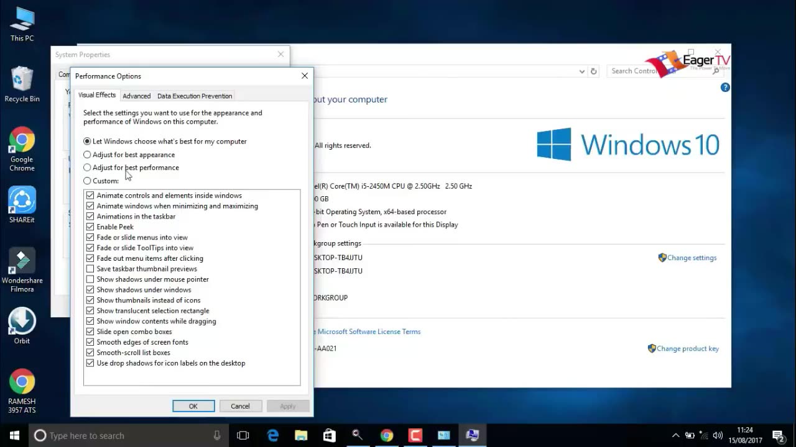Open Google Chrome desktop shortcut
The height and width of the screenshot is (447, 796).
[x=22, y=150]
